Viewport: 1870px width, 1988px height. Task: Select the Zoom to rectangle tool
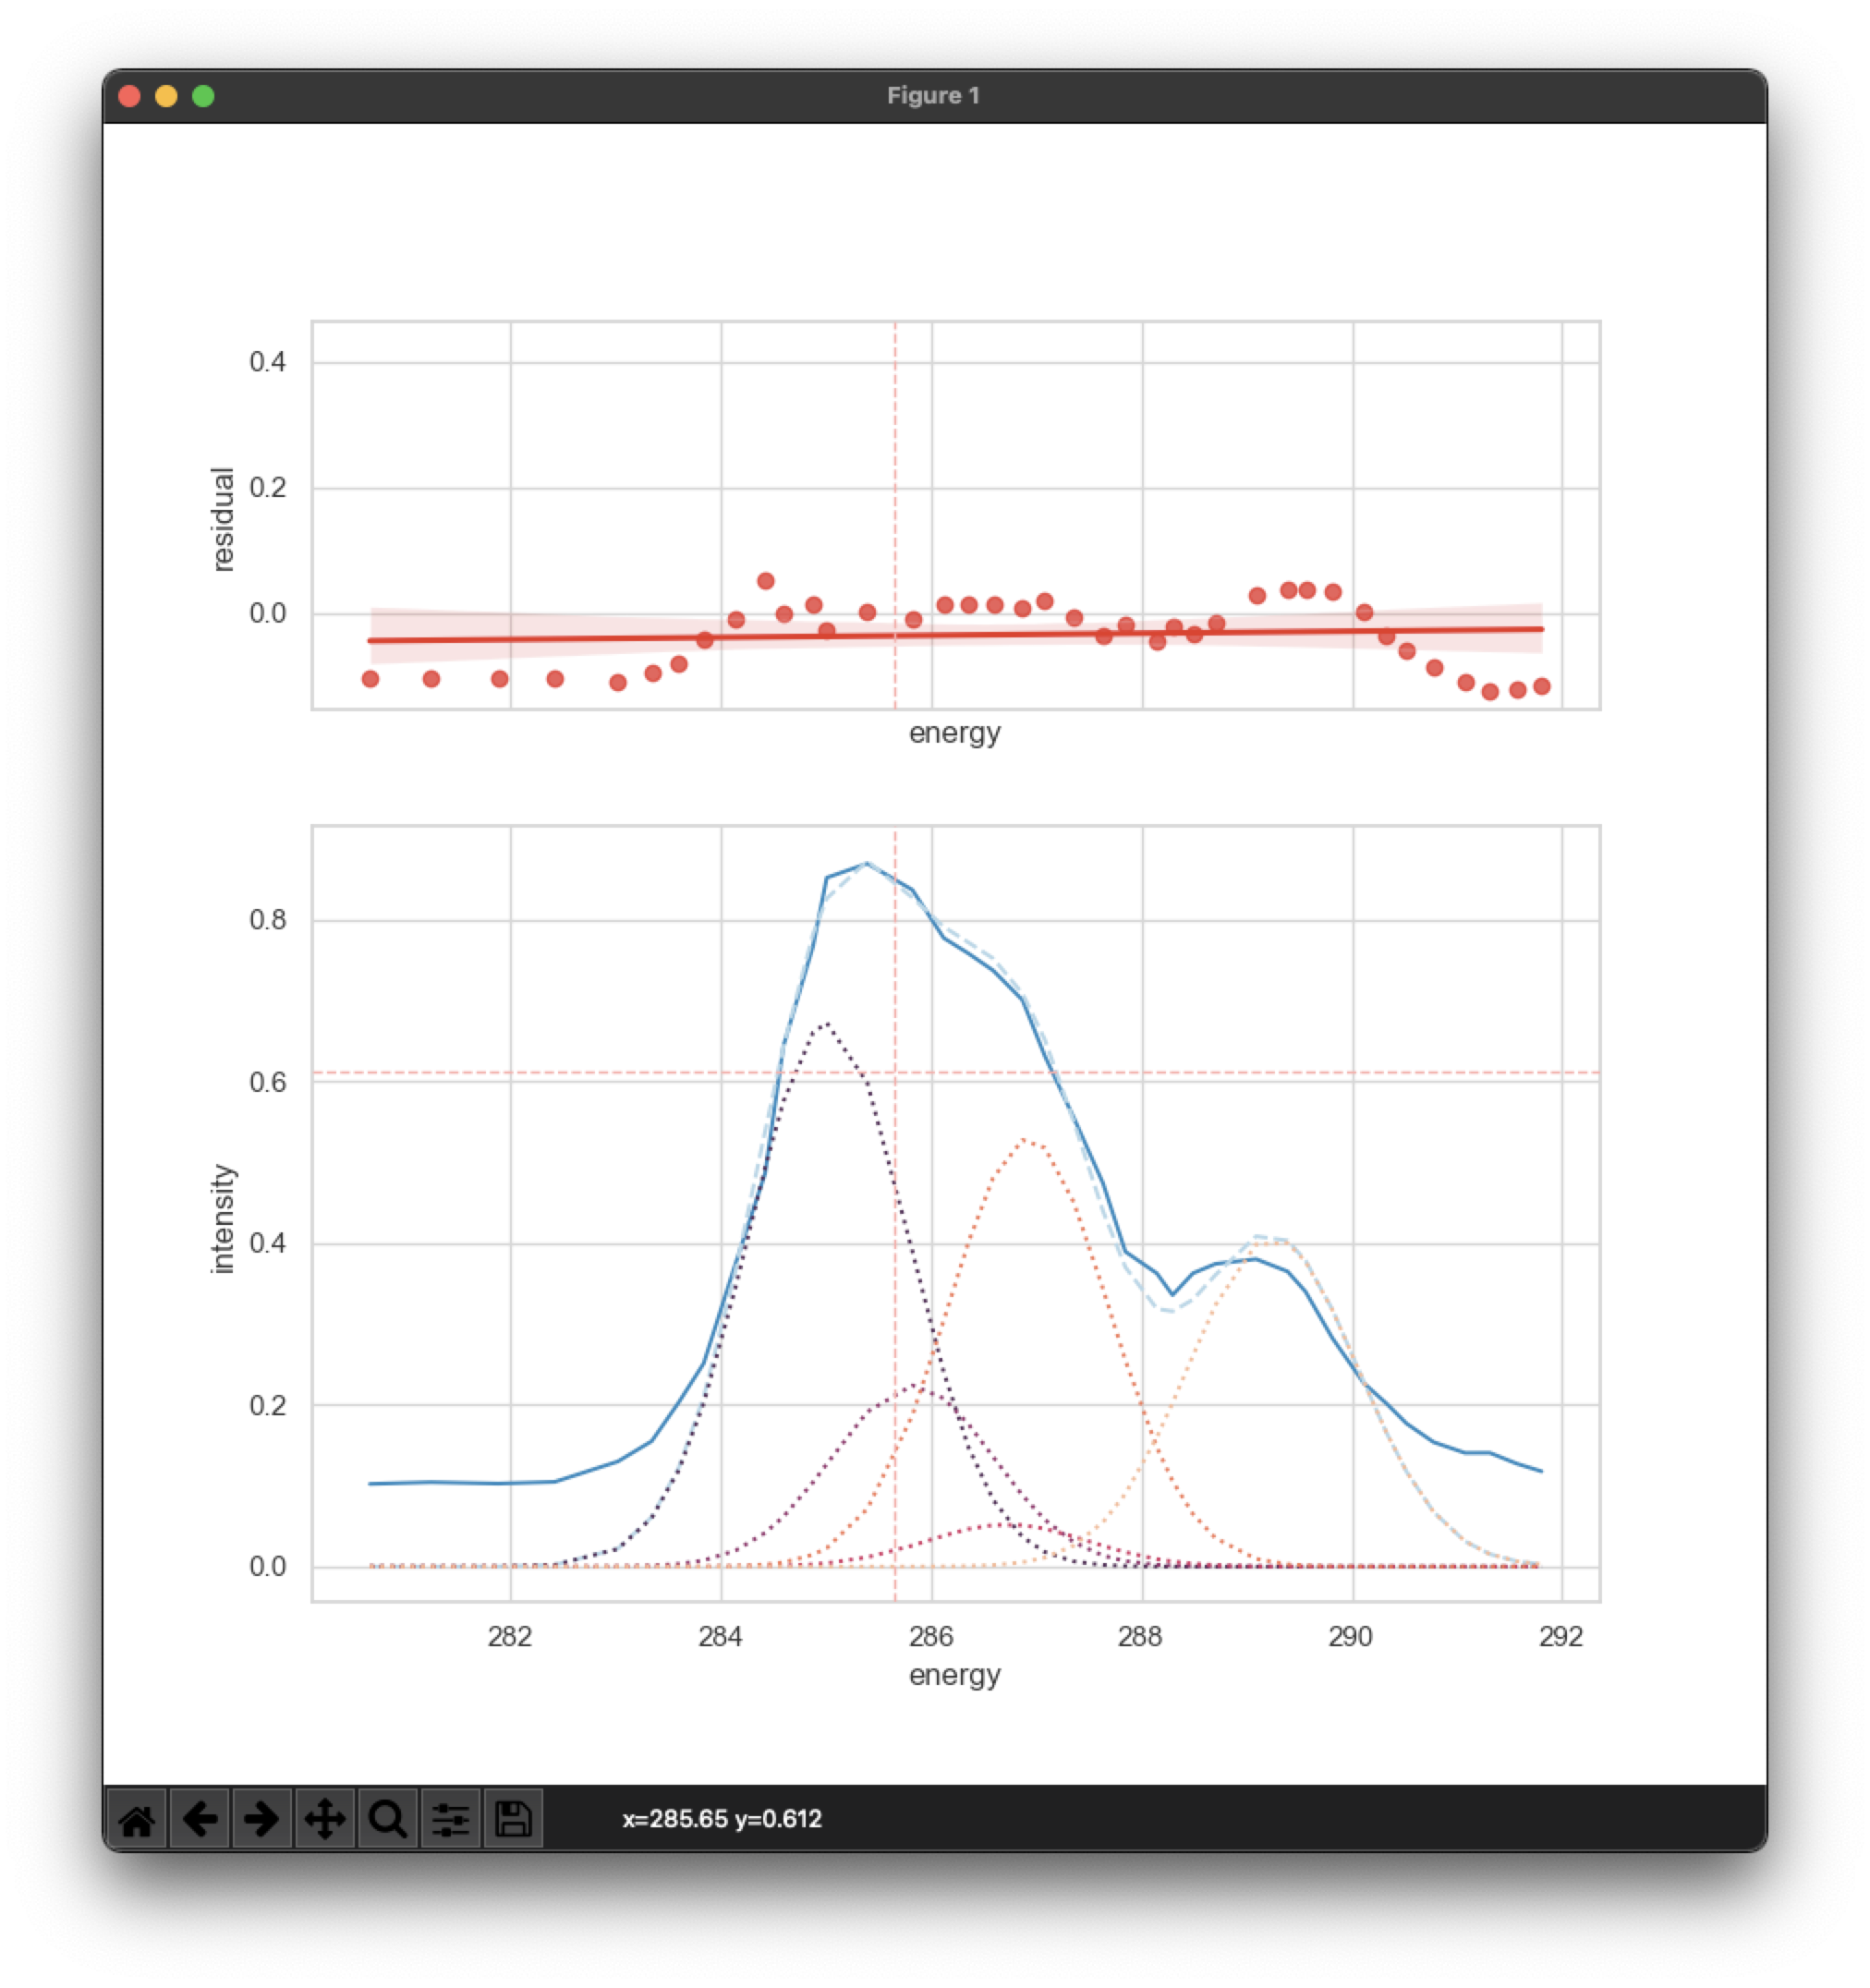[387, 1819]
